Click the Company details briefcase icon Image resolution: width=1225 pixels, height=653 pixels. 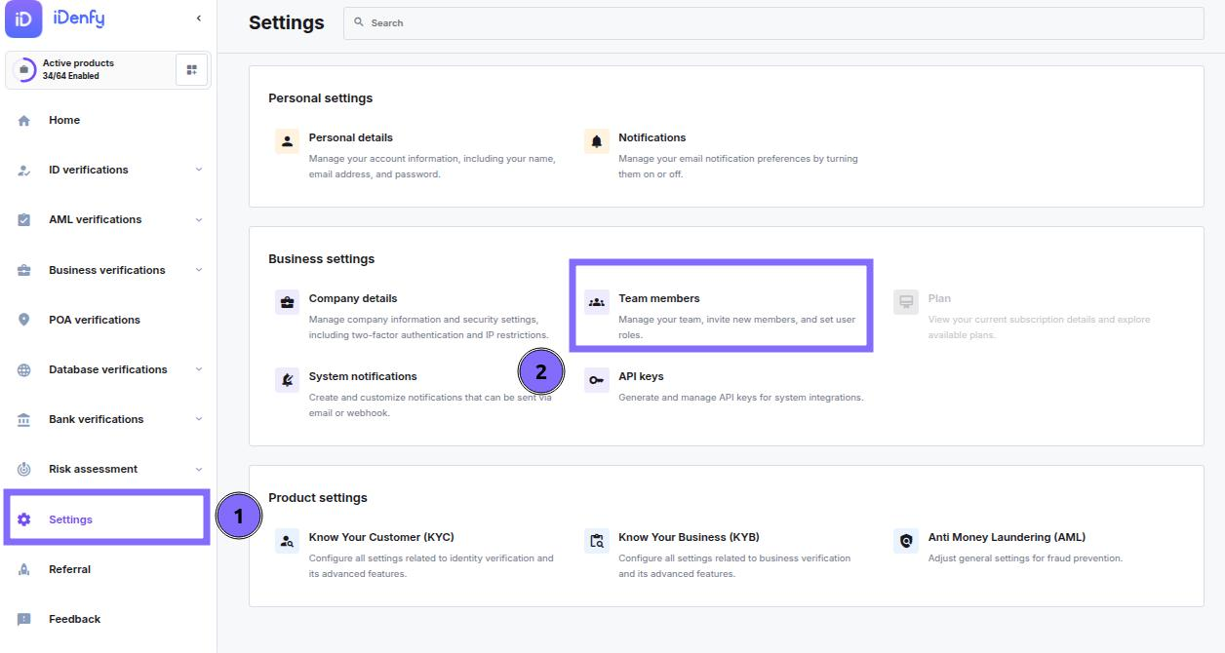click(287, 302)
